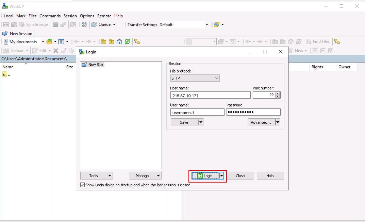
Task: Click the local open directory folder icon
Action: pyautogui.click(x=49, y=42)
